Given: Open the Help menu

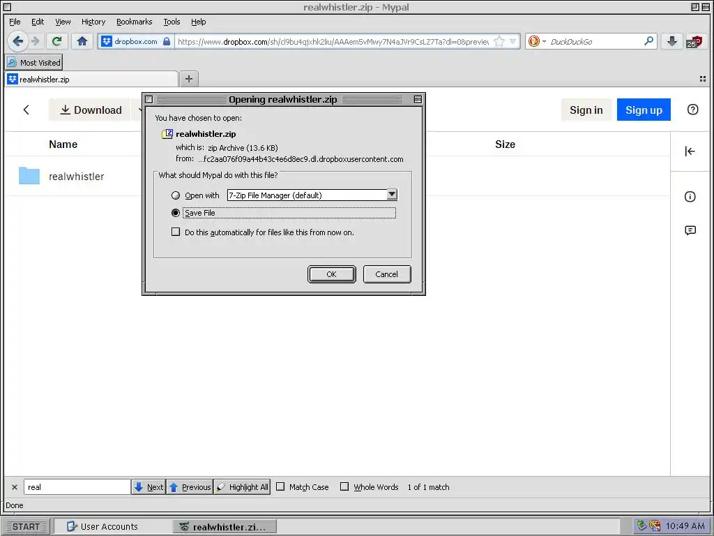Looking at the screenshot, I should click(x=198, y=22).
